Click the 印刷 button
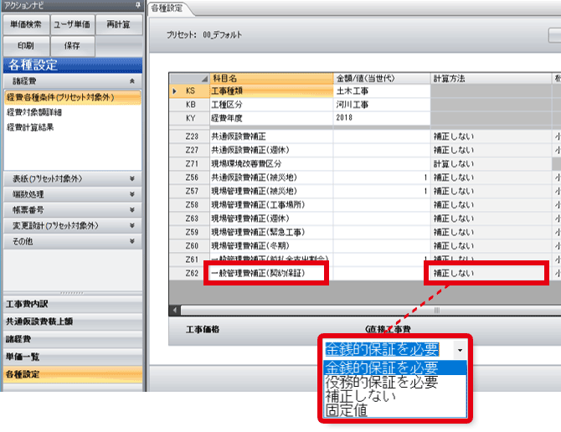The width and height of the screenshot is (561, 432). point(26,45)
